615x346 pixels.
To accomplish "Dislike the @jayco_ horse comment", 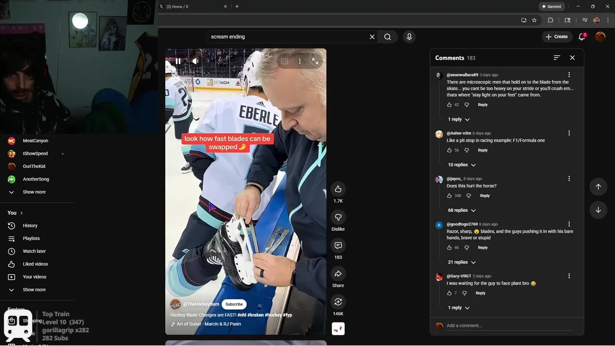I will click(x=468, y=196).
